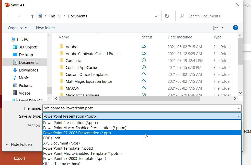Screen dimensions: 251x165
Task: Sort by the Status column header
Action: pos(147,37)
